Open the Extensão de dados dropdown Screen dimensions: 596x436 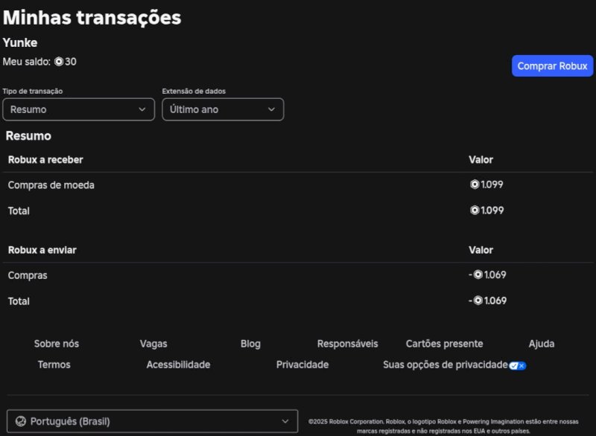click(x=223, y=109)
